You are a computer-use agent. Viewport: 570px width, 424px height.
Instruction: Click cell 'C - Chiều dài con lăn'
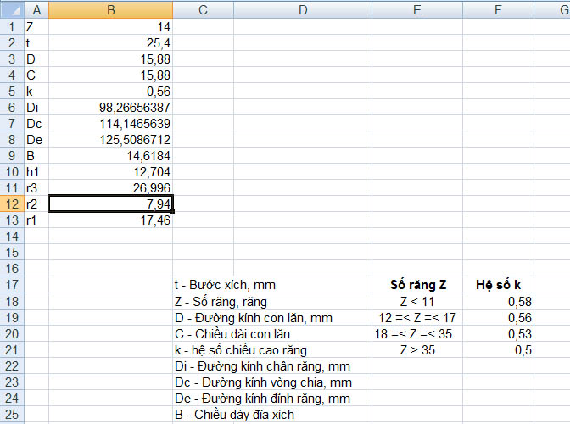point(232,334)
